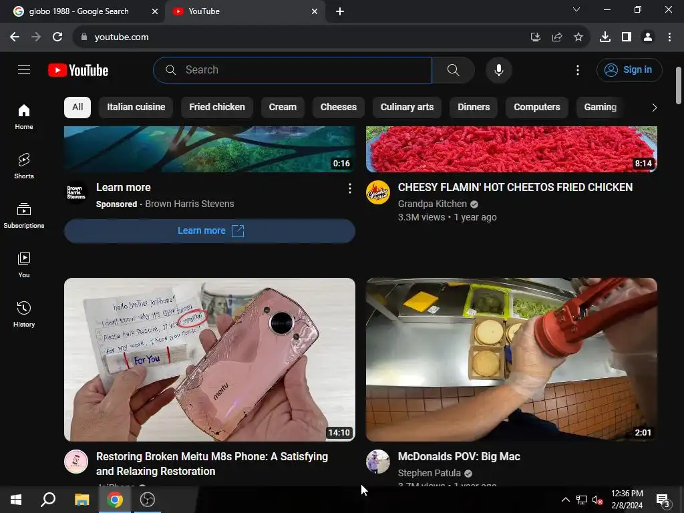
Task: Filter by Fried chicken chip
Action: pos(217,108)
